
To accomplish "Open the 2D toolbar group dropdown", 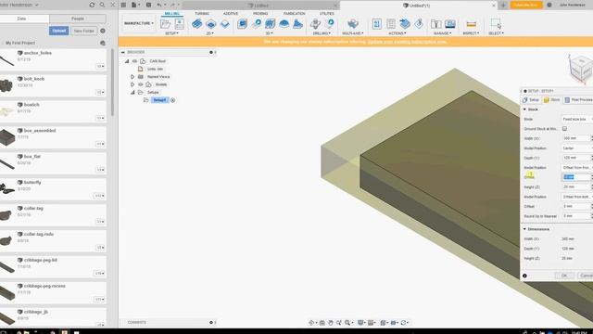I will click(210, 33).
